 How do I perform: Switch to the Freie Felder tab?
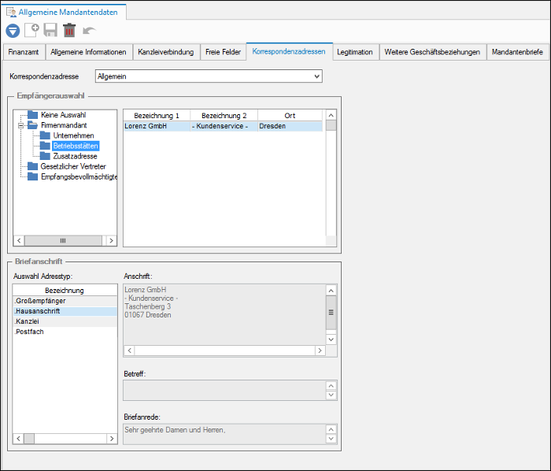223,52
